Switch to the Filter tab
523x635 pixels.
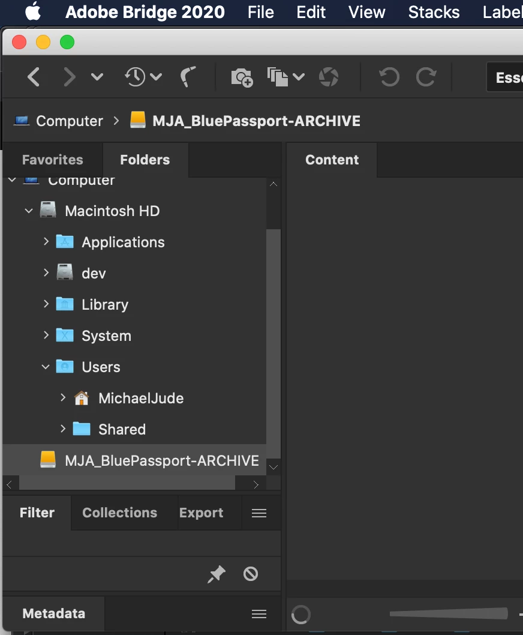click(37, 513)
